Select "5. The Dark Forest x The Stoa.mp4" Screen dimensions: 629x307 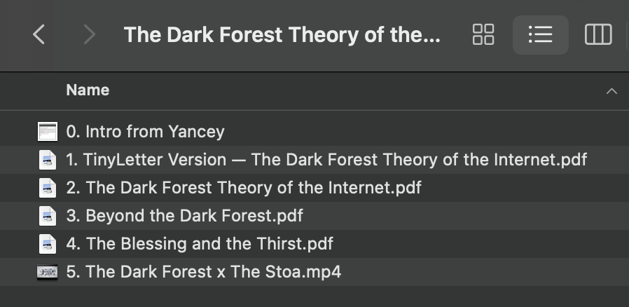pos(203,272)
